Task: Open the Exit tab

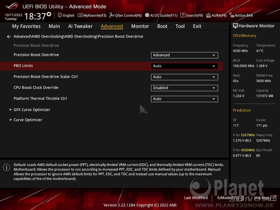Action: coord(197,26)
